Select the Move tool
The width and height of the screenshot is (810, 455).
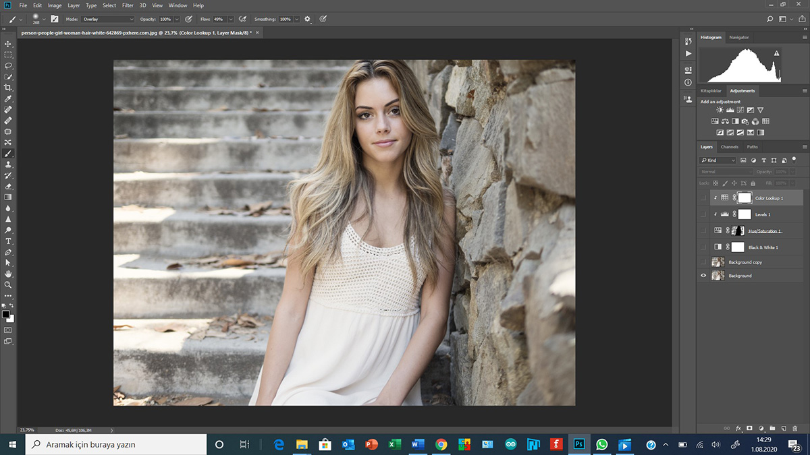[8, 44]
